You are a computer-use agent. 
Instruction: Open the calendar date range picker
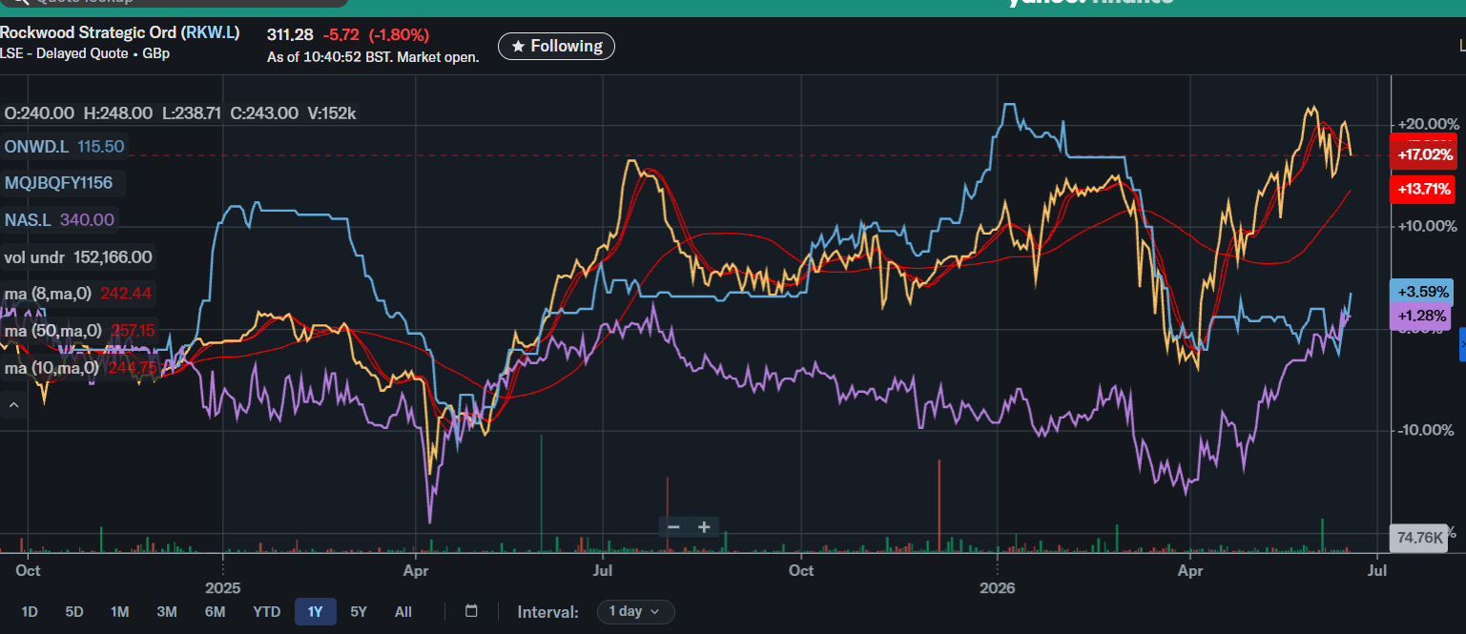[x=471, y=611]
